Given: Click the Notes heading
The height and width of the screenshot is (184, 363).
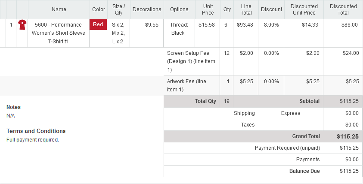Looking at the screenshot, I should click(x=13, y=107).
